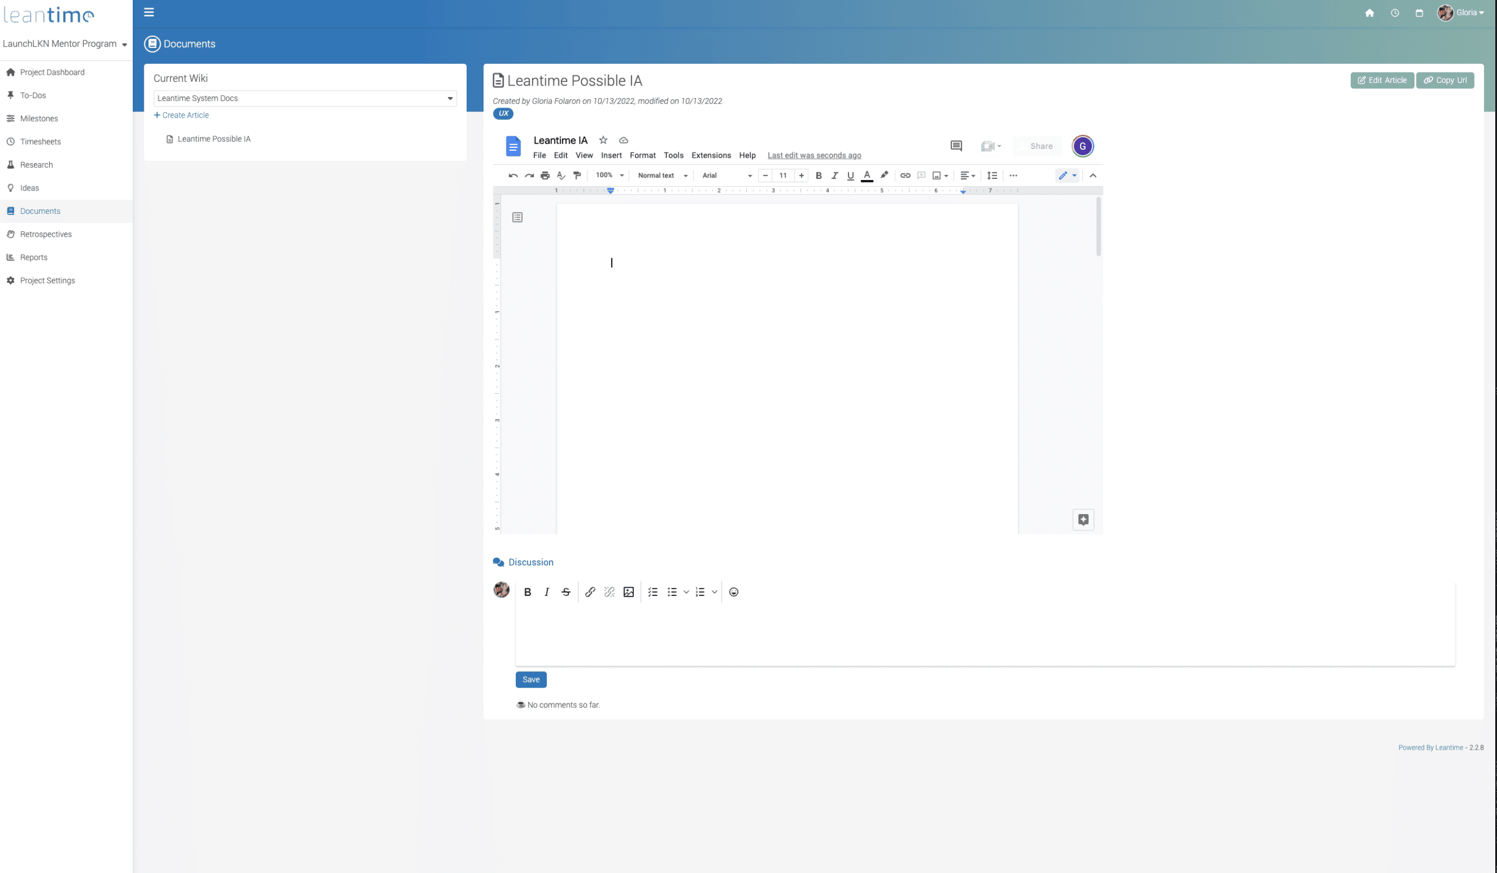
Task: Insert emoji in Discussion editor
Action: coord(734,593)
